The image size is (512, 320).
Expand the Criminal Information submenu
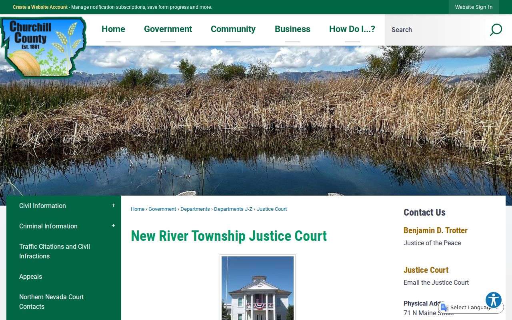pyautogui.click(x=113, y=226)
